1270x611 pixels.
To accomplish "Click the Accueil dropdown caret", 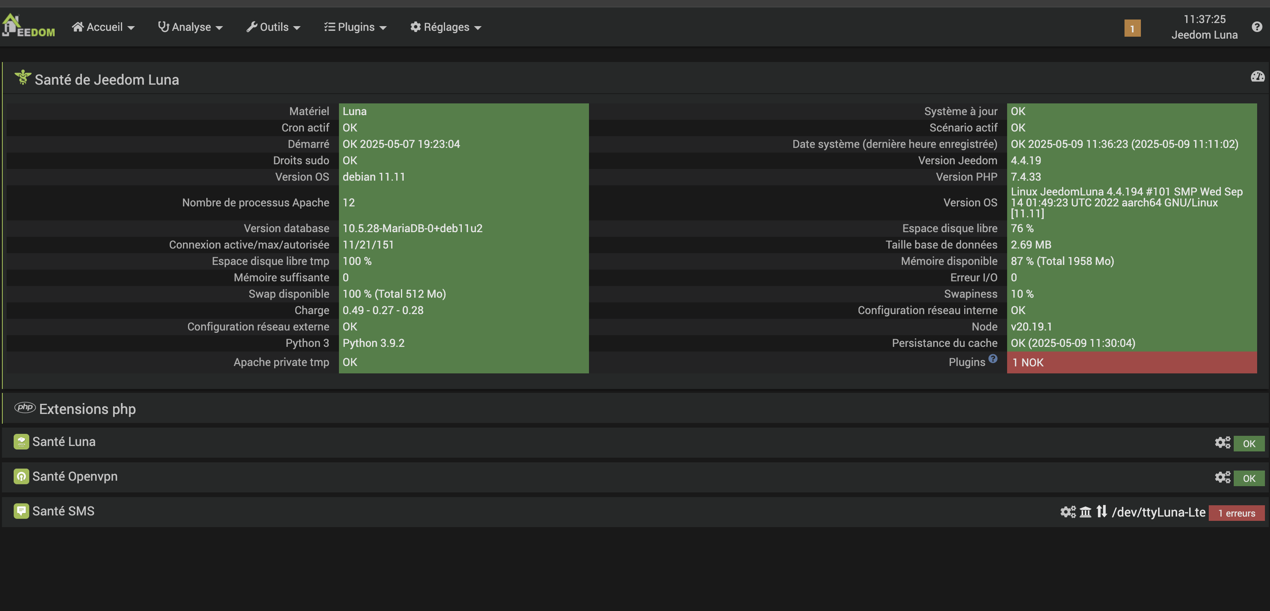I will [131, 28].
